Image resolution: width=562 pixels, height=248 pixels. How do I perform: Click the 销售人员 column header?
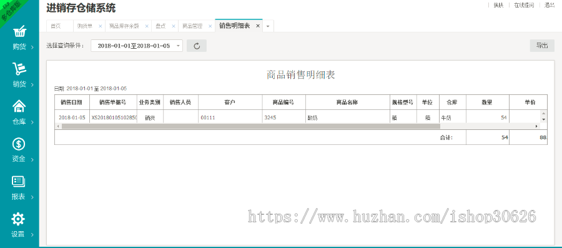click(x=180, y=102)
